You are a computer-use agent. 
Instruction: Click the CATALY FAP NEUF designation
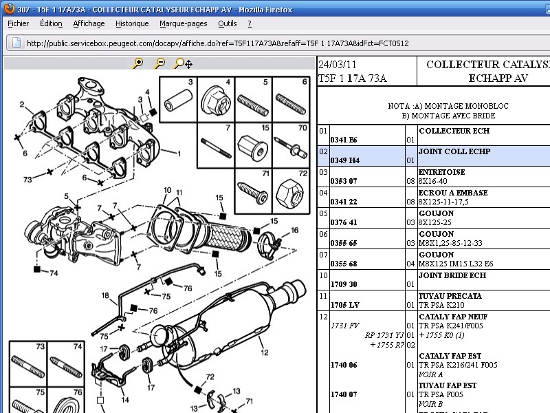click(x=453, y=317)
